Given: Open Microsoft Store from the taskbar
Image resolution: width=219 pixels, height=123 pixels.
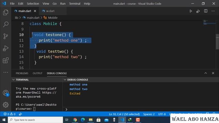Looking at the screenshot, I should point(99,120).
